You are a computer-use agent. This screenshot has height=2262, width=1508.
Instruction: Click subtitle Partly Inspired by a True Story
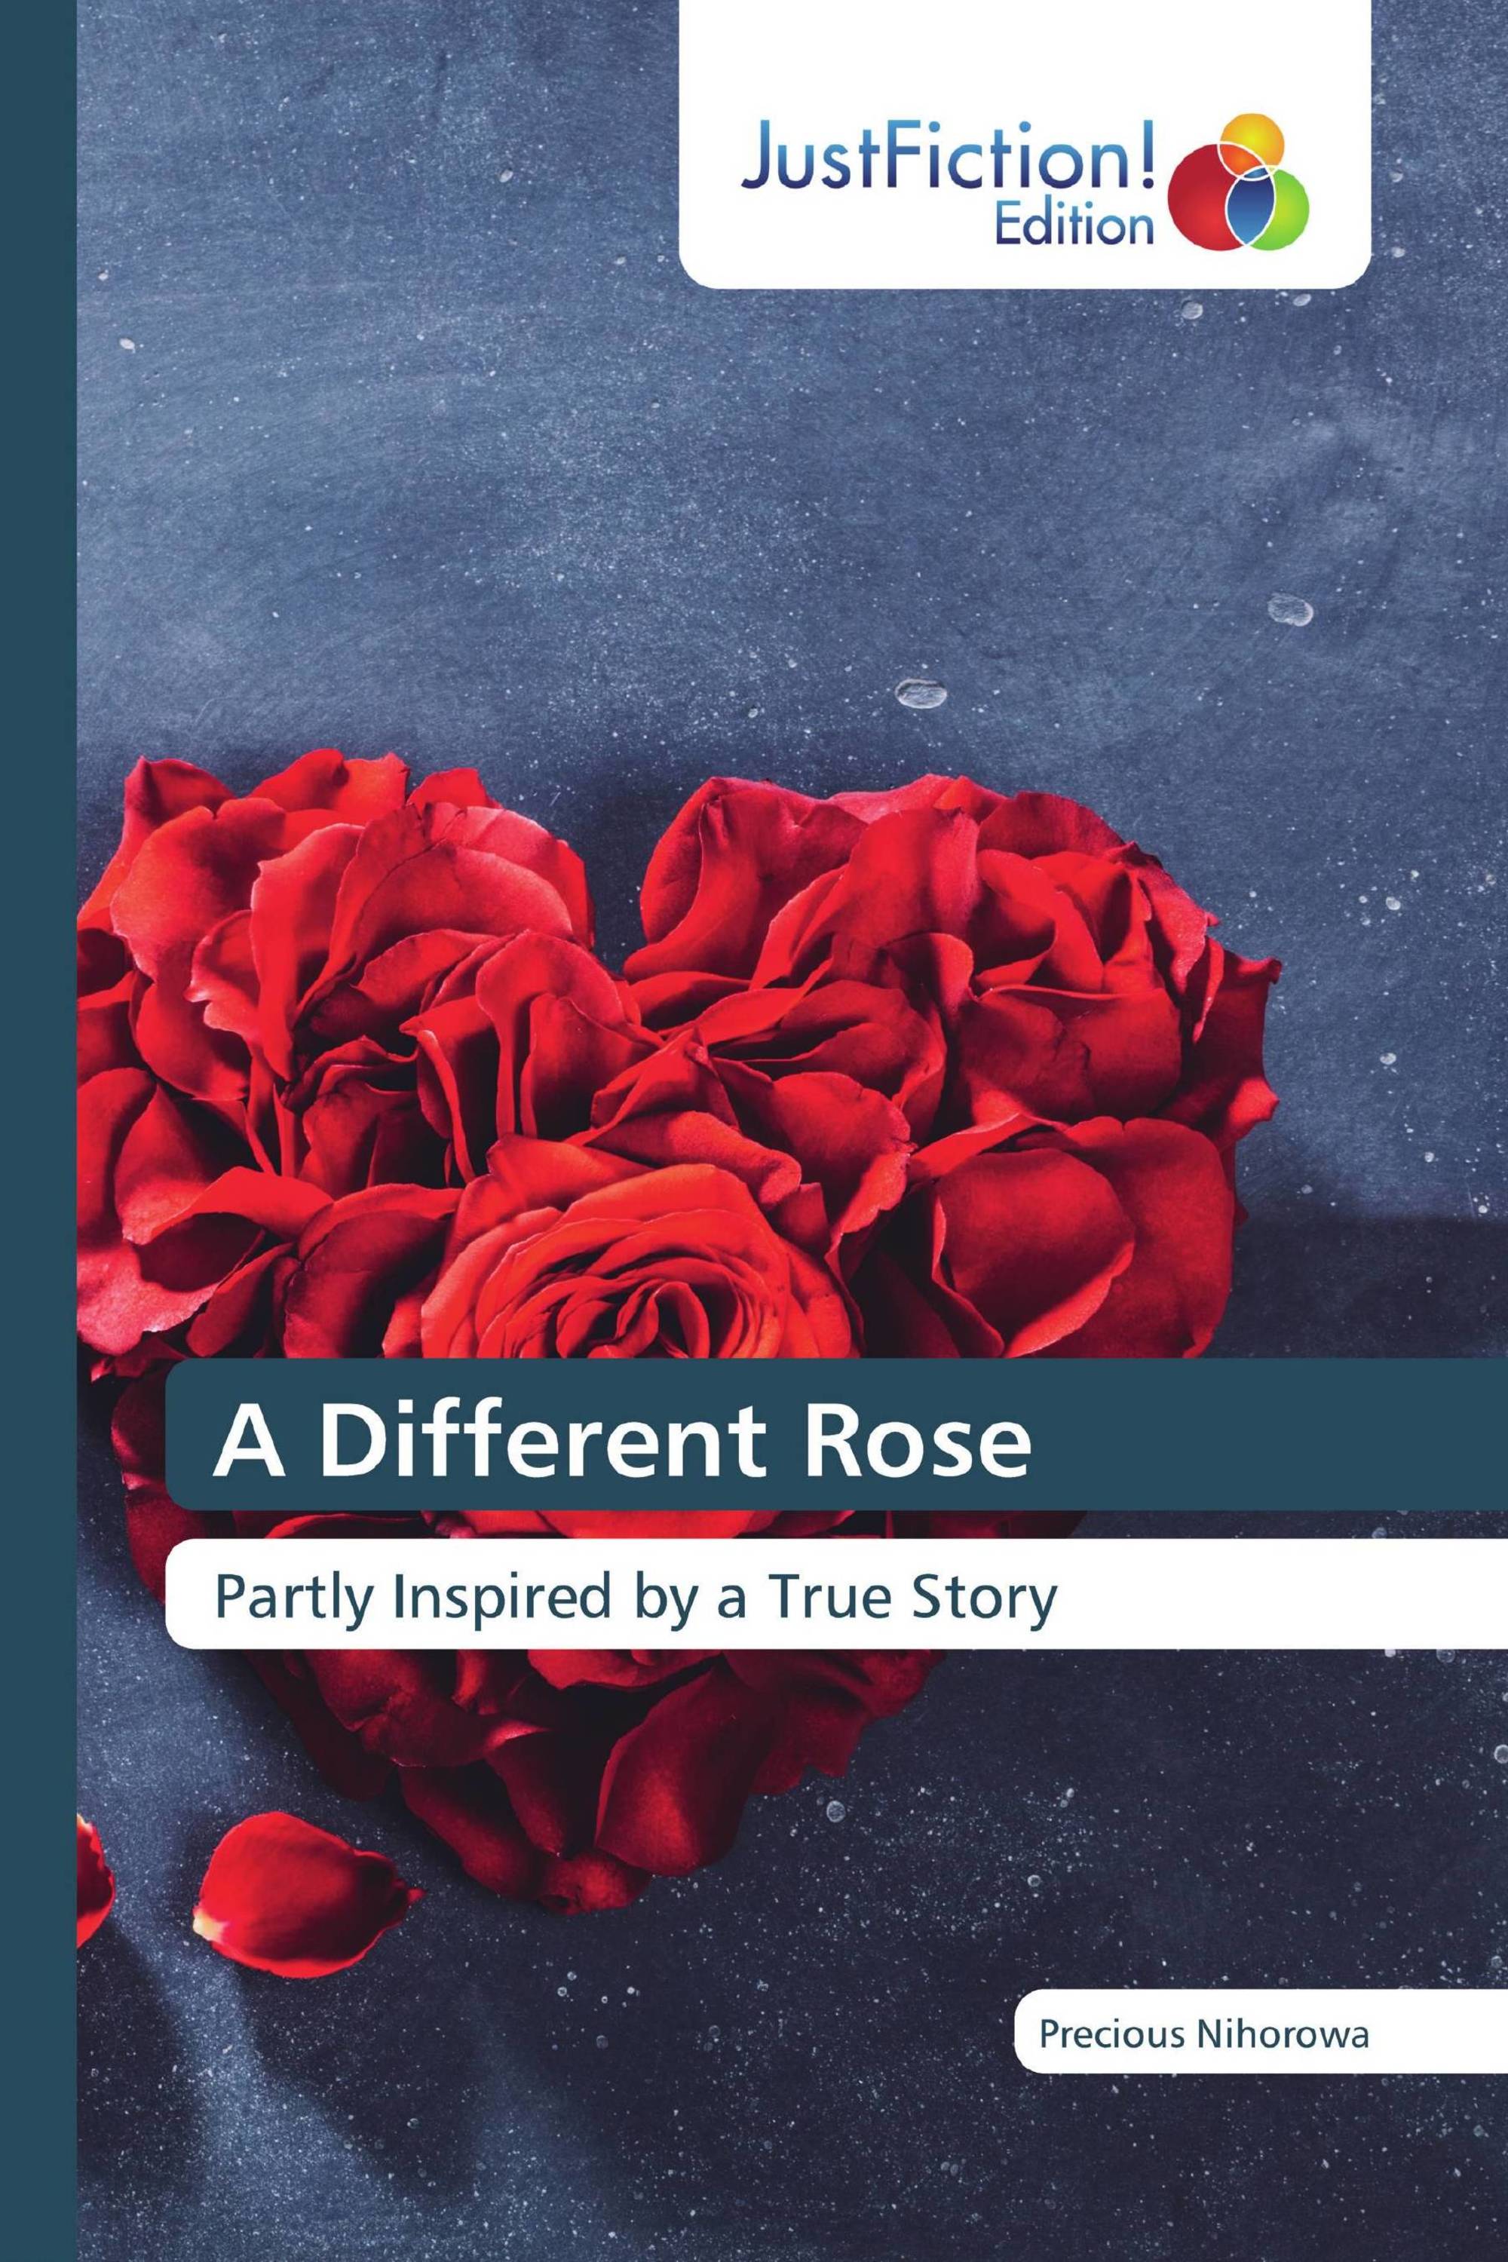pyautogui.click(x=635, y=1599)
